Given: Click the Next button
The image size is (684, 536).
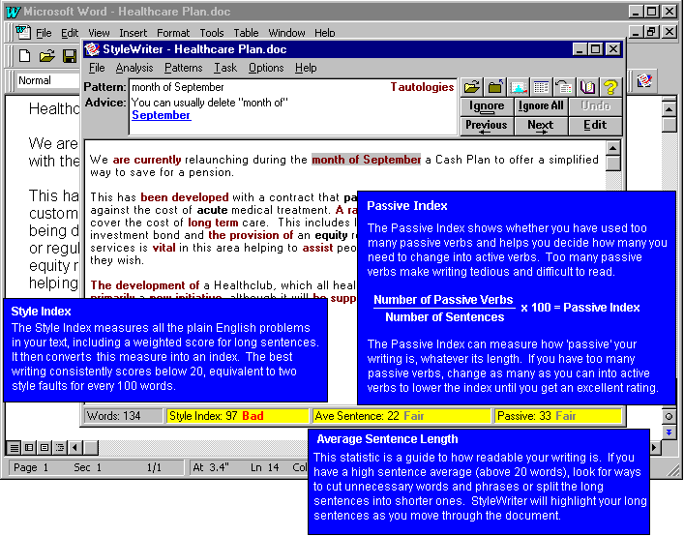Looking at the screenshot, I should [x=541, y=126].
